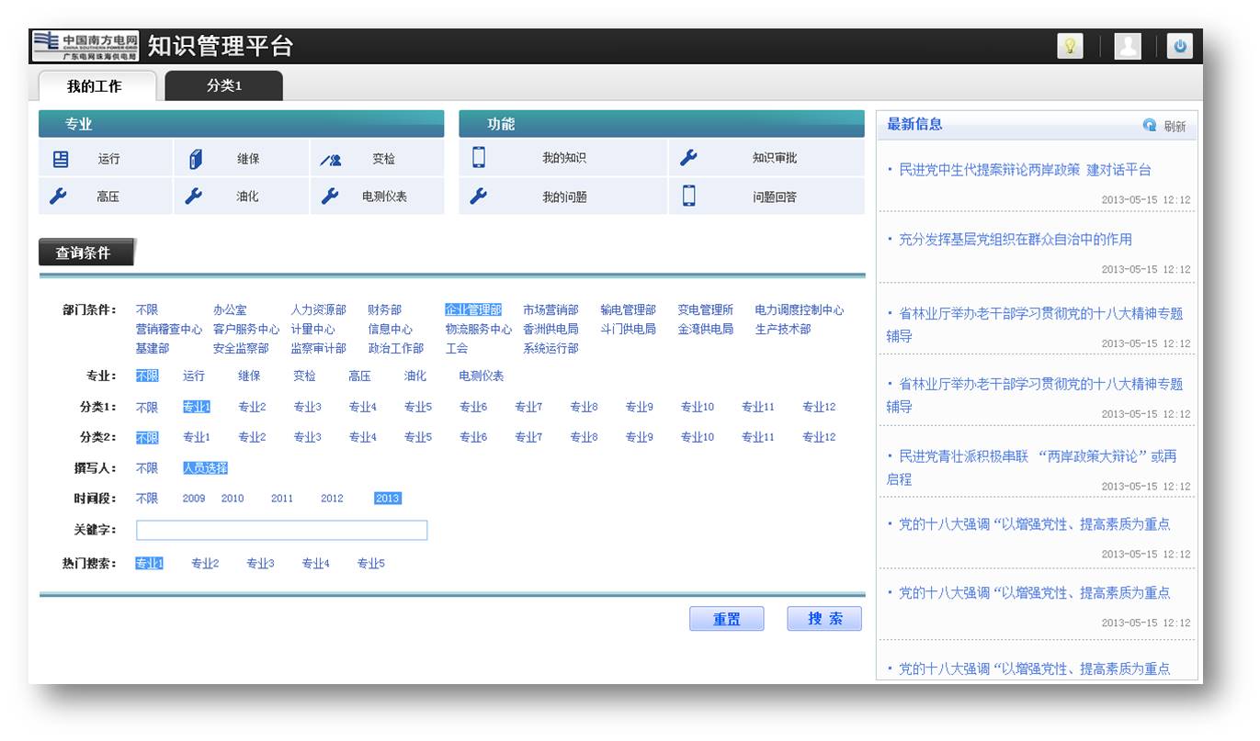Image resolution: width=1260 pixels, height=741 pixels.
Task: Click the wrench icon beside 油化
Action: pos(194,196)
